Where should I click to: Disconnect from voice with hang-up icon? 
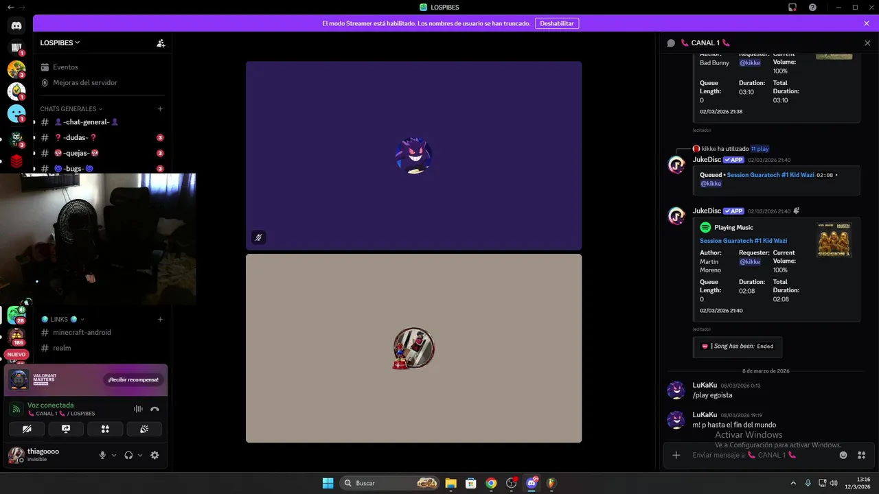155,409
